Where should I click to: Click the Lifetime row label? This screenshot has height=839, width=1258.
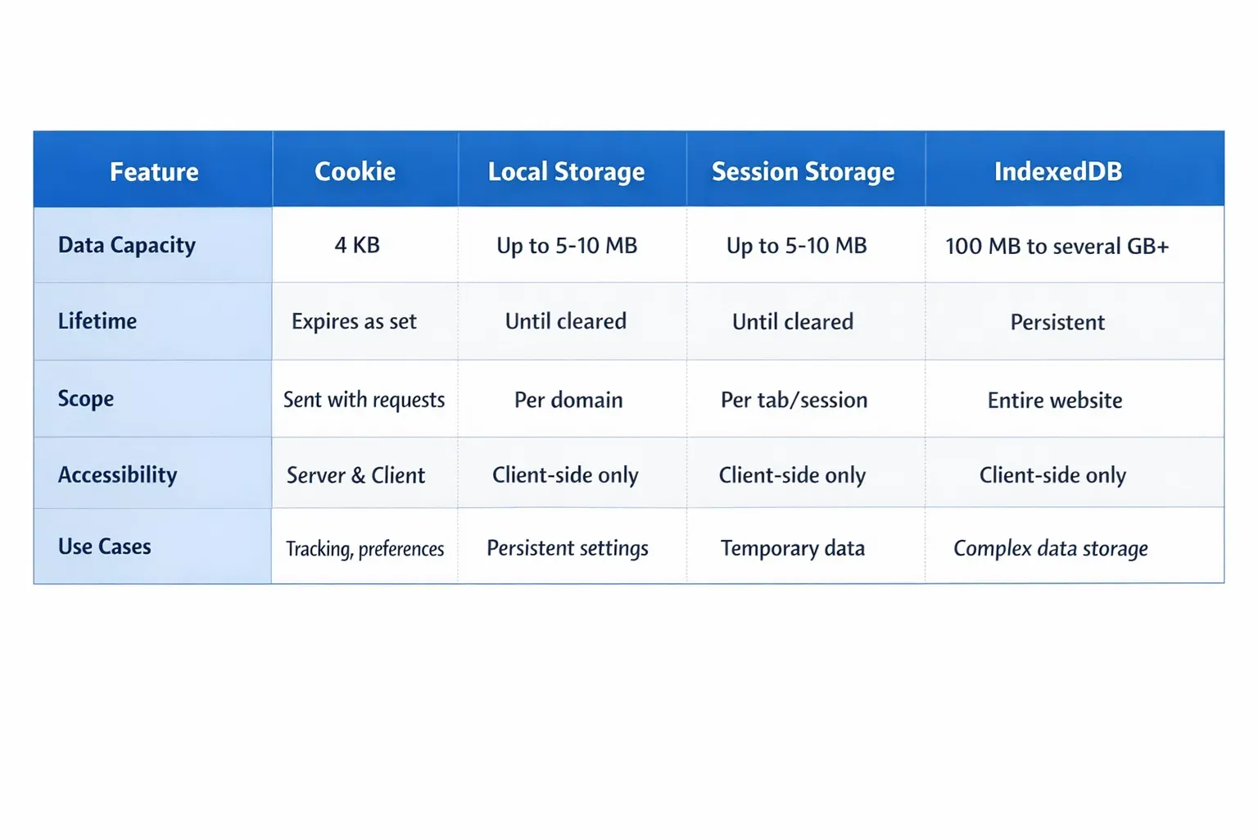(x=97, y=321)
